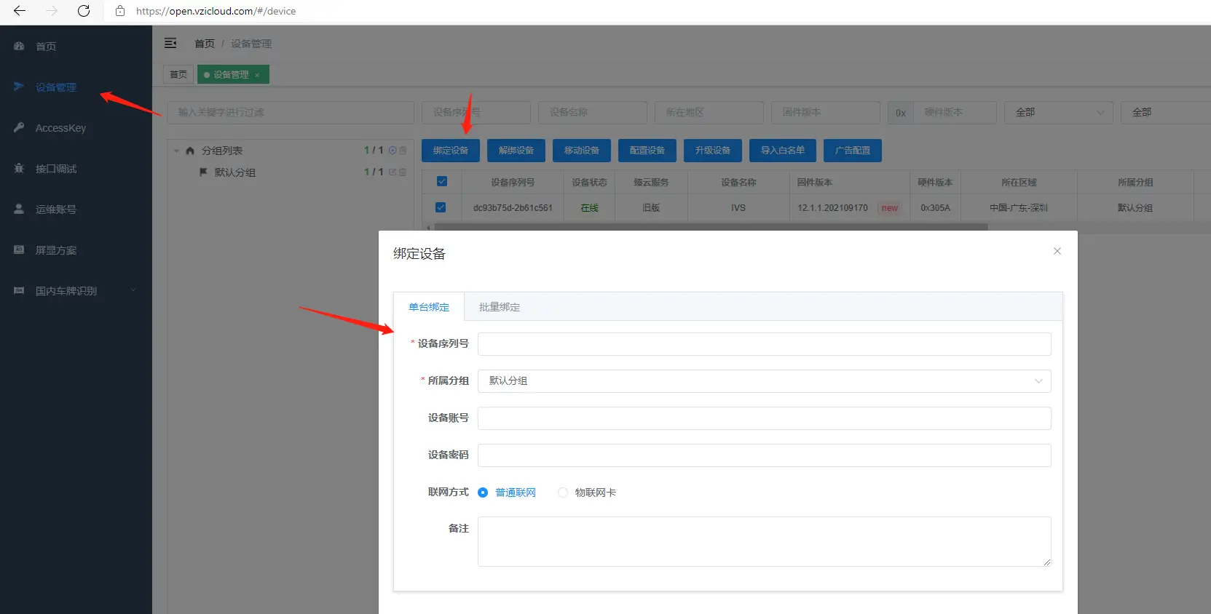Switch to the 批量绑定 tab

coord(499,307)
